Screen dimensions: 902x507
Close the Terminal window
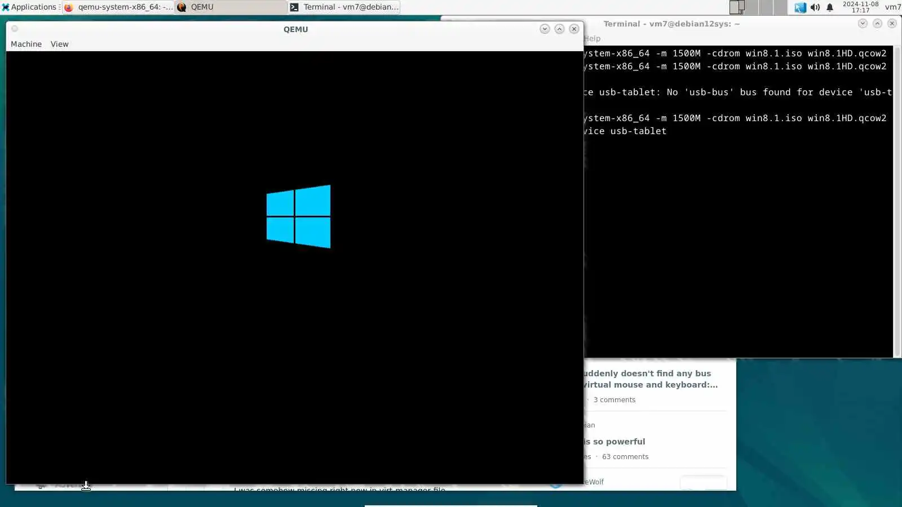click(x=892, y=23)
